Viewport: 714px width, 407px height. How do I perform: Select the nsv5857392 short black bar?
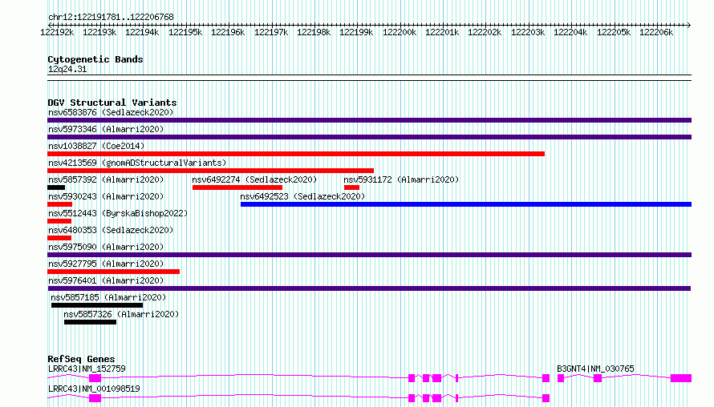pyautogui.click(x=56, y=187)
